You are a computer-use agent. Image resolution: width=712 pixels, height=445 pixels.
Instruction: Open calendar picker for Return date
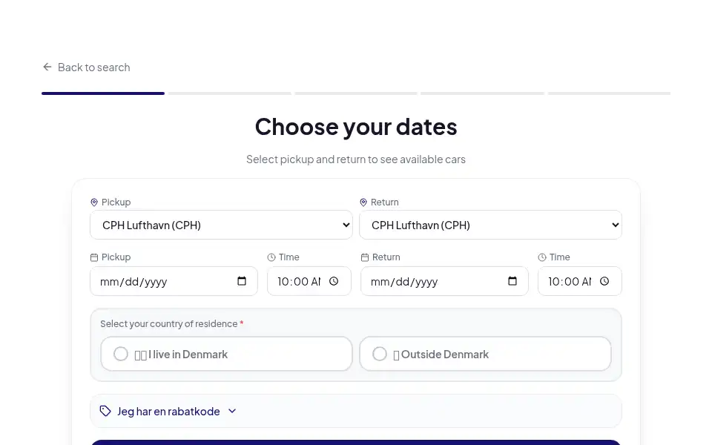(512, 281)
